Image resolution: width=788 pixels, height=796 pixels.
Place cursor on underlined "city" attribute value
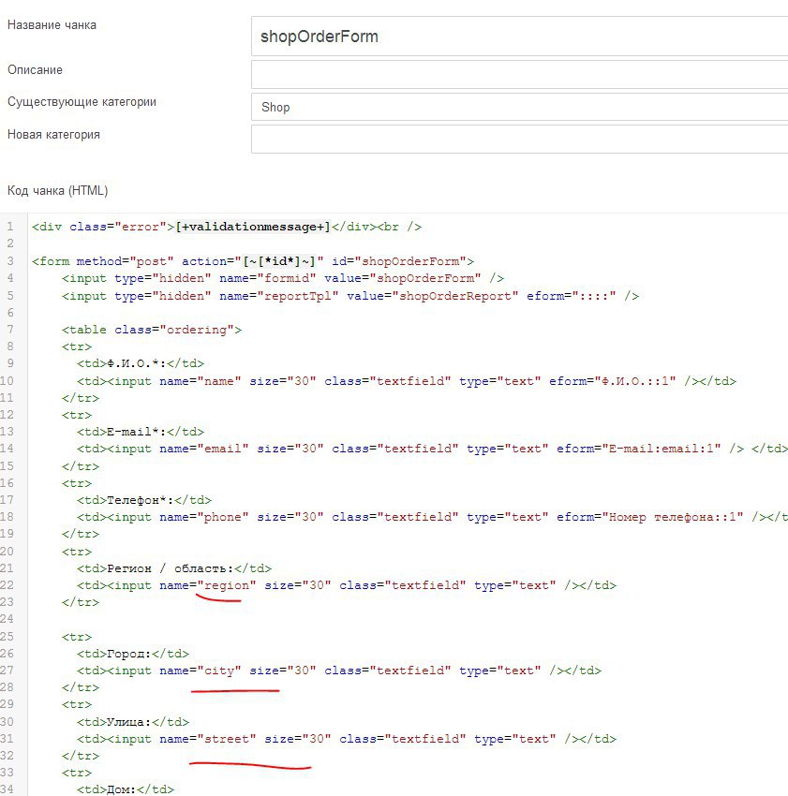pos(219,671)
